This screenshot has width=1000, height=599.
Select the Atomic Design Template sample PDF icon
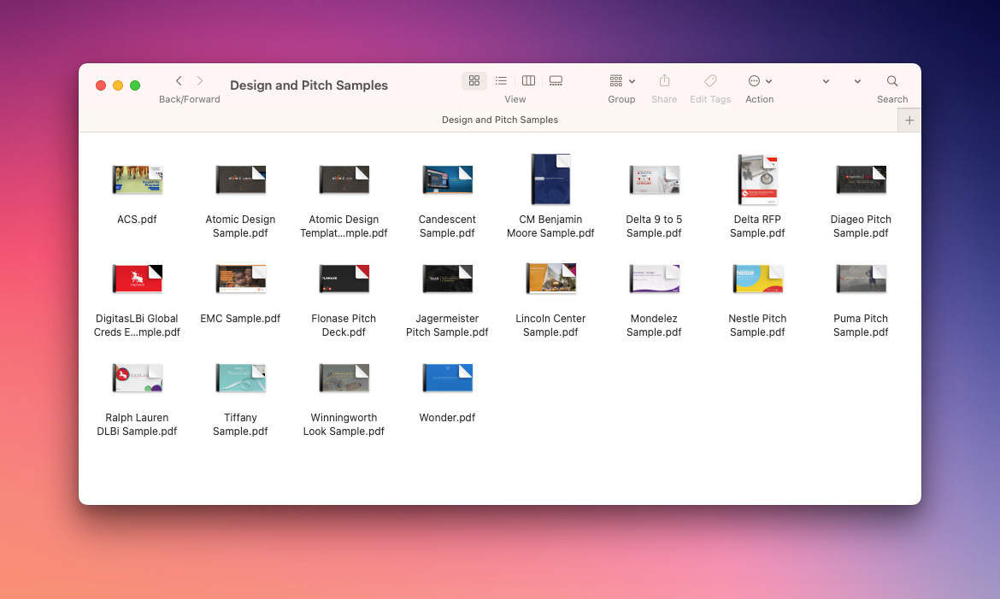pyautogui.click(x=344, y=180)
